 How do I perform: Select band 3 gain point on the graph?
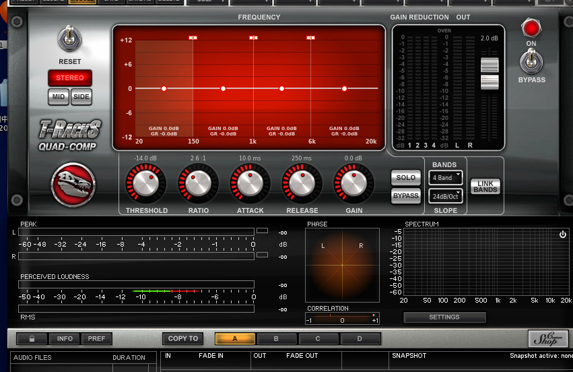pos(281,88)
